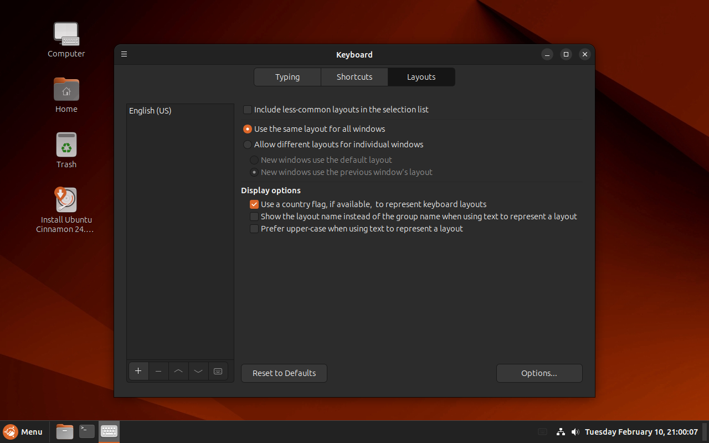Screen dimensions: 709x443
Task: Show the keyboard layout preview icon
Action: (218, 371)
